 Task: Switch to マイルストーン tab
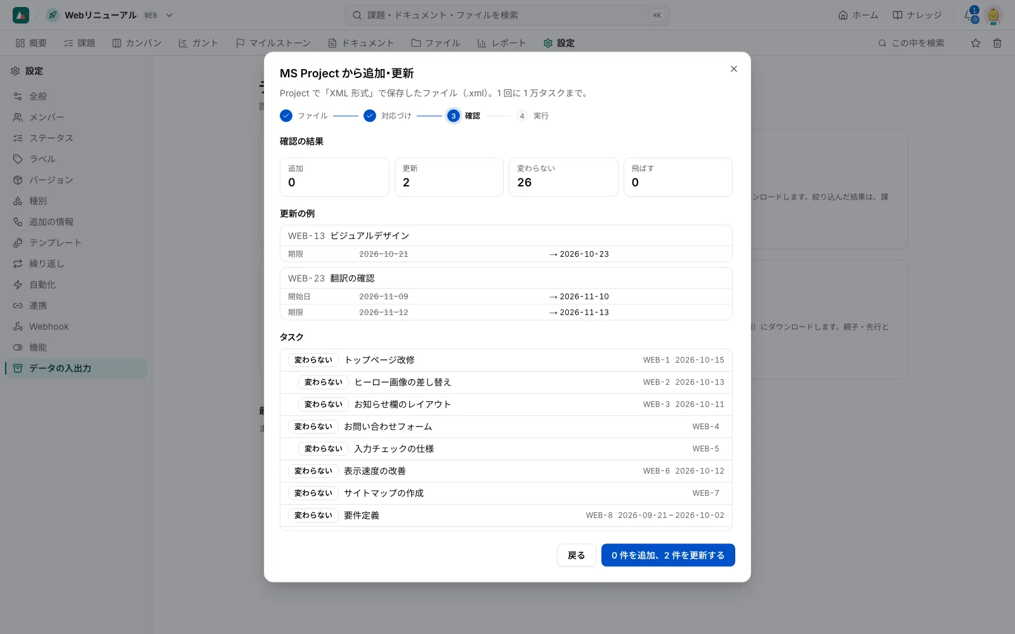273,43
